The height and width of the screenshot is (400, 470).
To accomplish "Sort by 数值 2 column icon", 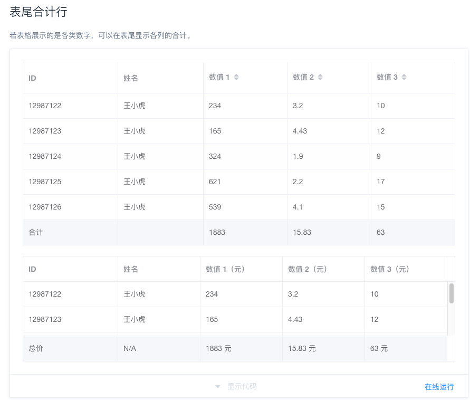I will tap(320, 77).
